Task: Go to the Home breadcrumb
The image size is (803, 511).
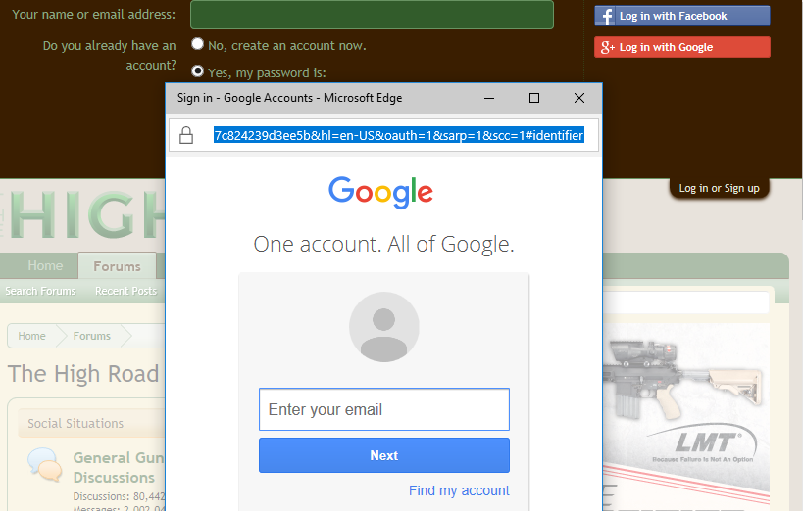Action: coord(31,336)
